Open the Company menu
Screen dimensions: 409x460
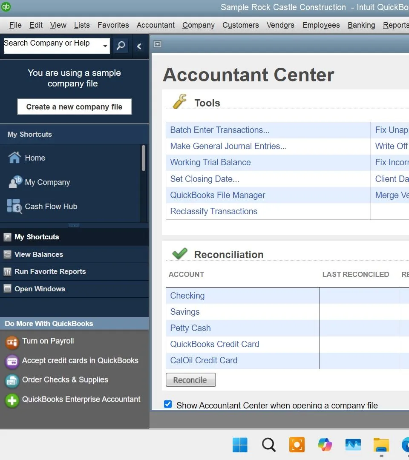(x=199, y=25)
